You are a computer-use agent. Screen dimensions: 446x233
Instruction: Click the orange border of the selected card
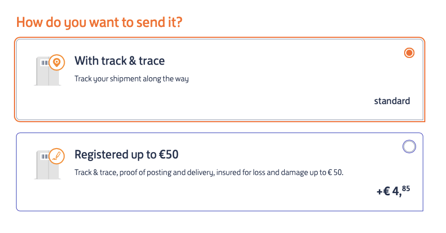click(220, 39)
